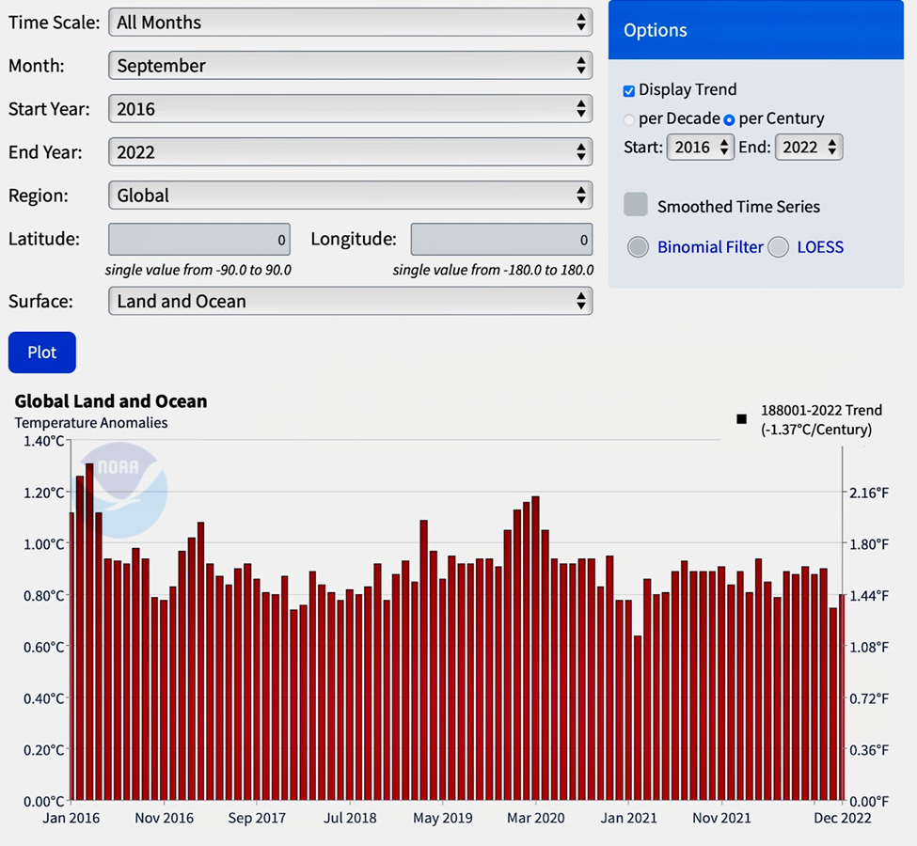Open the Time Scale dropdown
This screenshot has width=917, height=846.
click(x=350, y=23)
